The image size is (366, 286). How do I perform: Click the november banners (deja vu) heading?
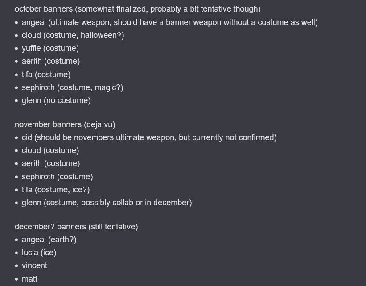click(x=65, y=124)
